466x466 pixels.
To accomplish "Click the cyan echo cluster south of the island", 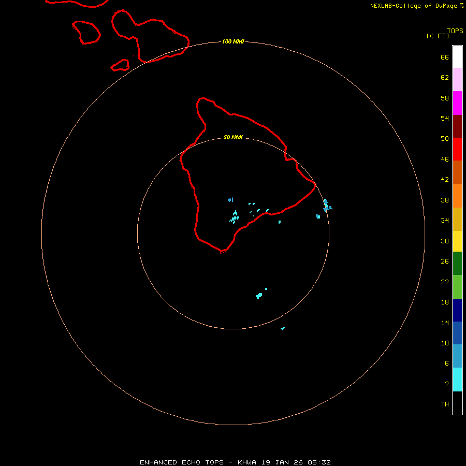I will point(259,296).
